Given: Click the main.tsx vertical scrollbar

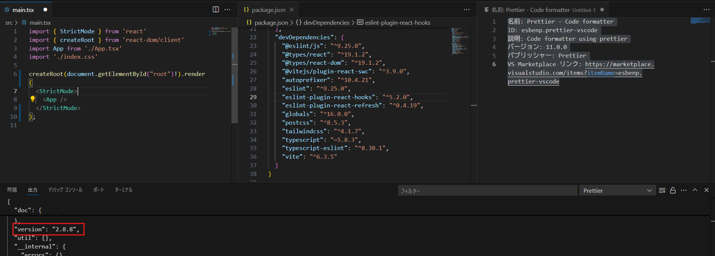Looking at the screenshot, I should point(235,75).
